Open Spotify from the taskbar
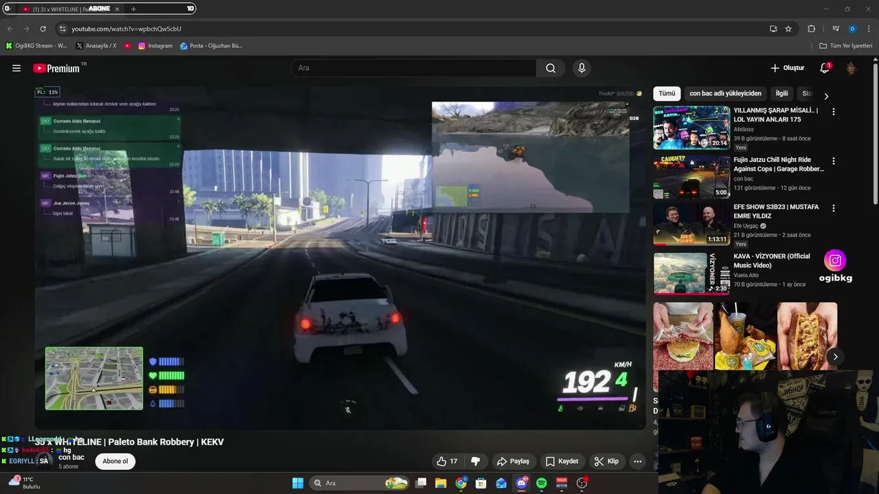 [541, 483]
